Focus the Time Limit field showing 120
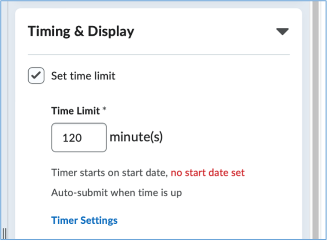The height and width of the screenshot is (242, 328). pyautogui.click(x=79, y=137)
